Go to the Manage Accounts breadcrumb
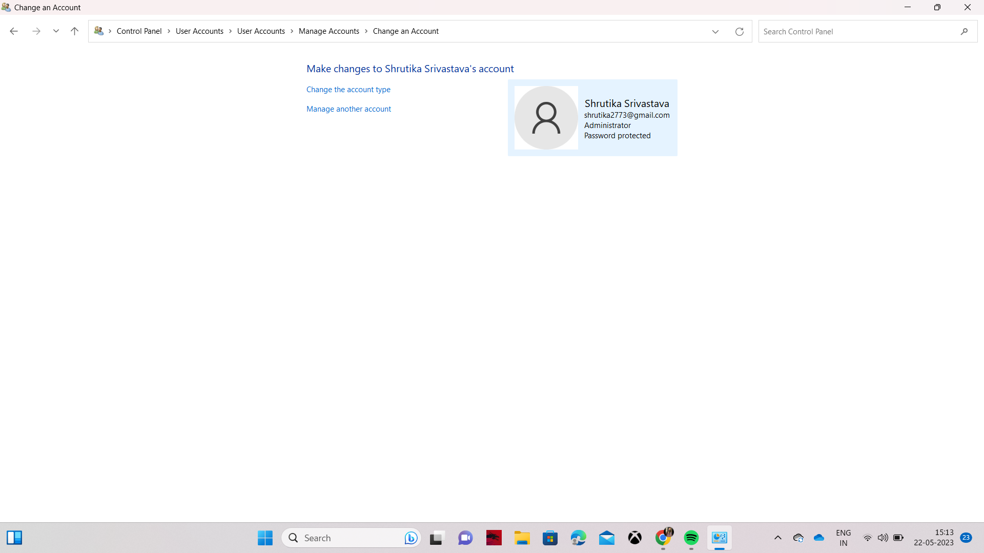Viewport: 984px width, 553px height. pos(329,31)
